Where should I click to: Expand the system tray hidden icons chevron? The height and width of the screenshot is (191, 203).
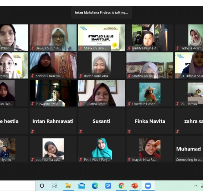click(x=196, y=186)
